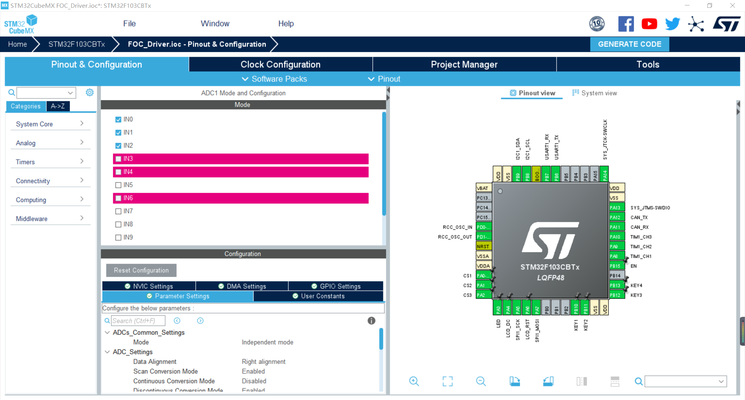Uncheck the IN1 channel checkbox
Viewport: 745px width, 400px height.
118,133
